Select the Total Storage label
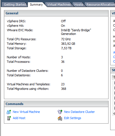This screenshot has height=136, width=115. click(x=17, y=48)
